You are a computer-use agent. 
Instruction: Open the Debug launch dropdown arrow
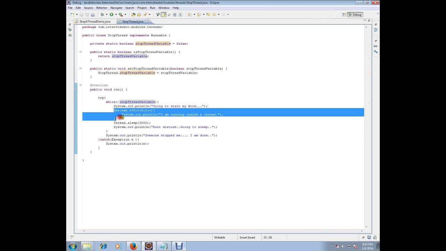[107, 14]
